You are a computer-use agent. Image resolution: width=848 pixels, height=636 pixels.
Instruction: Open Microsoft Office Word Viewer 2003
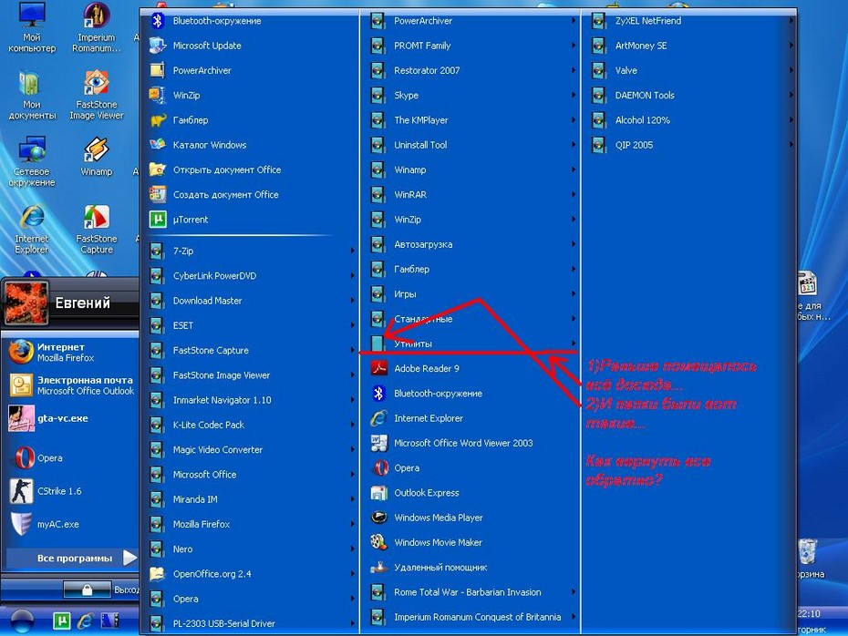point(470,444)
